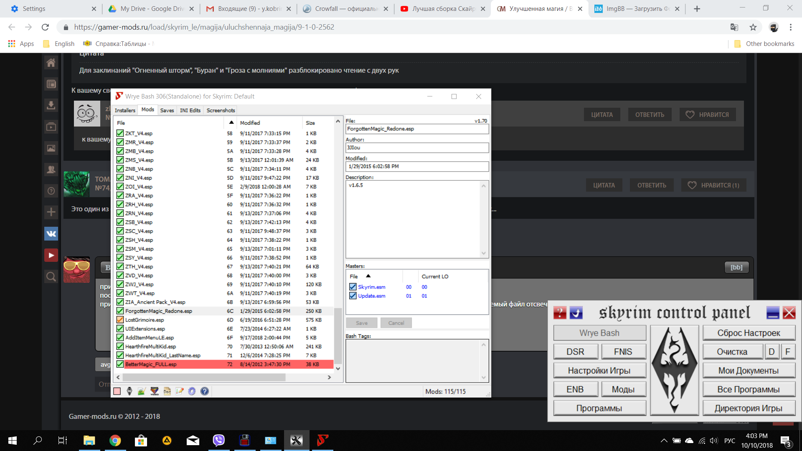This screenshot has width=802, height=451.
Task: Uncheck AddItemMenuLE.esp mod
Action: pyautogui.click(x=120, y=337)
